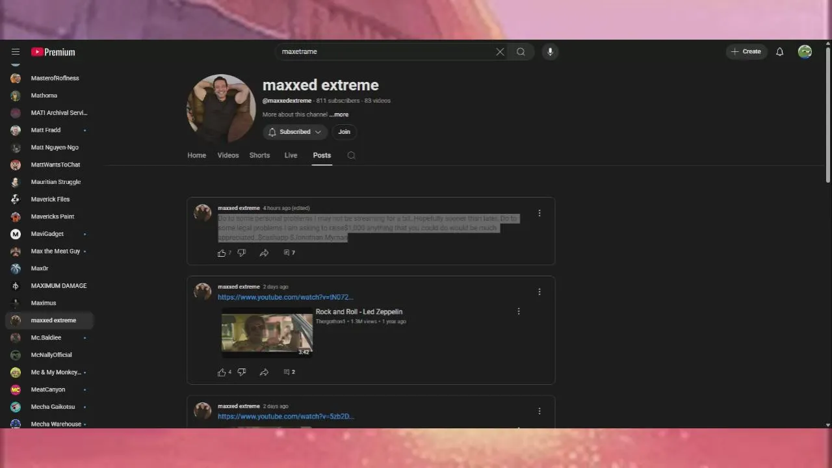Click the channel search magnifier icon
This screenshot has width=832, height=468.
352,155
